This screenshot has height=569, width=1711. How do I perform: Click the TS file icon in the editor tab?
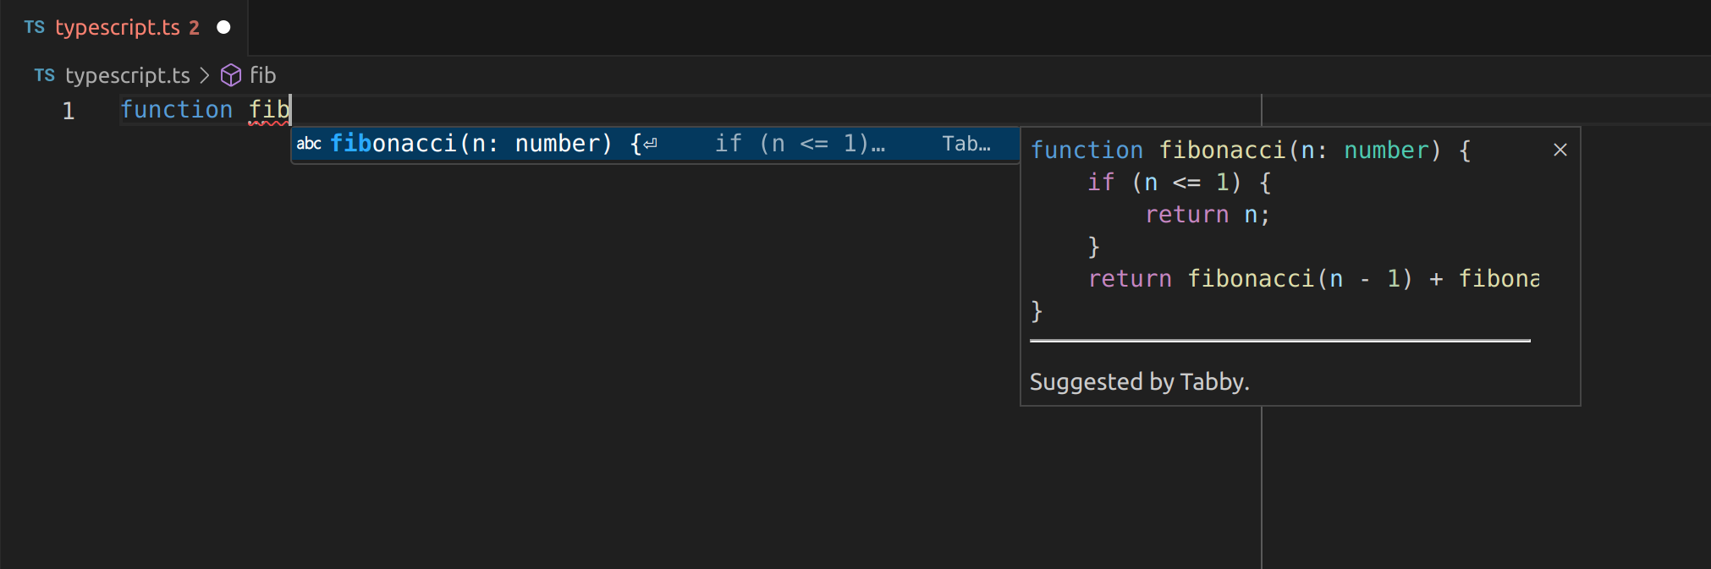click(34, 27)
